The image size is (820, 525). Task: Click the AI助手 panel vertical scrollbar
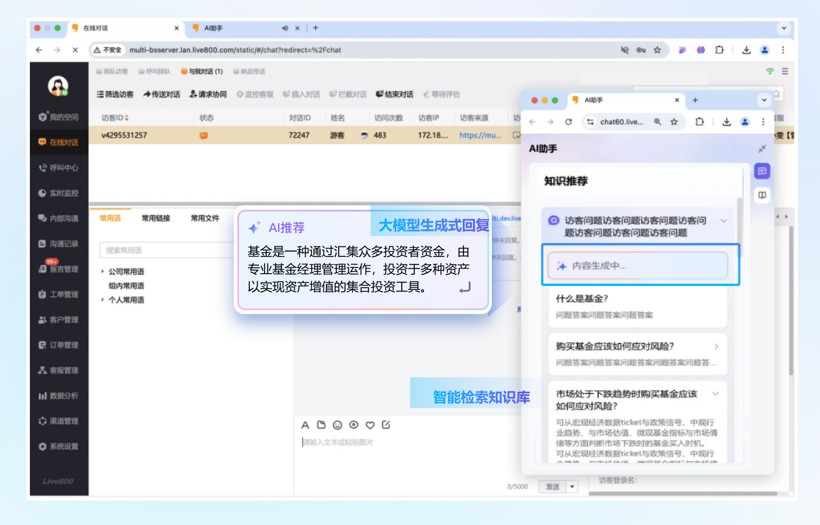[739, 227]
